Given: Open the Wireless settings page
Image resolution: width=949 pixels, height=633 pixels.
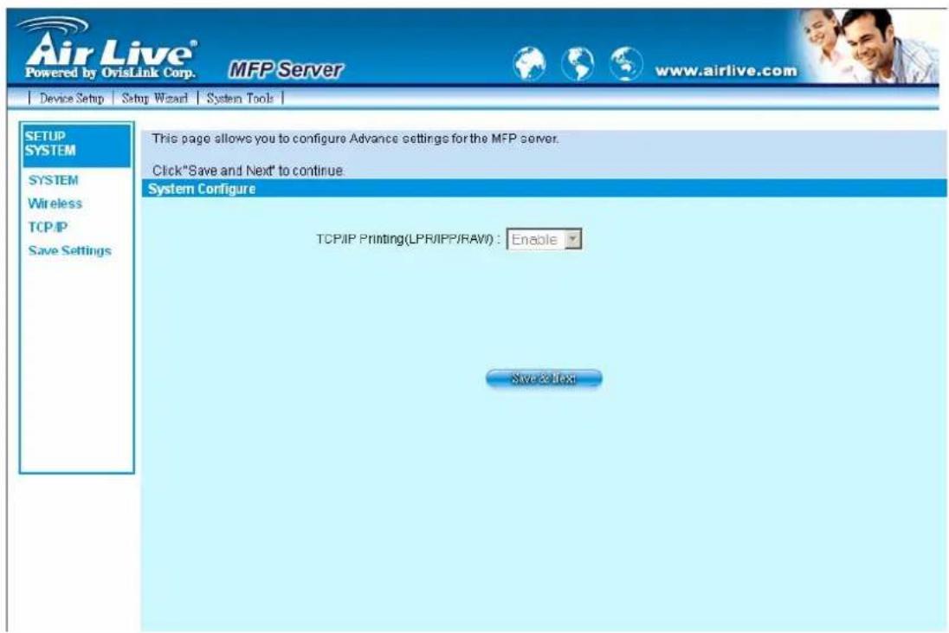Looking at the screenshot, I should pyautogui.click(x=55, y=203).
